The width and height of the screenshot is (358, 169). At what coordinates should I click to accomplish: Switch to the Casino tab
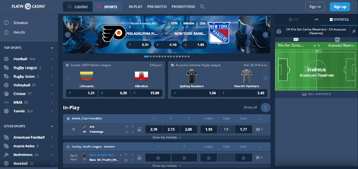[77, 7]
